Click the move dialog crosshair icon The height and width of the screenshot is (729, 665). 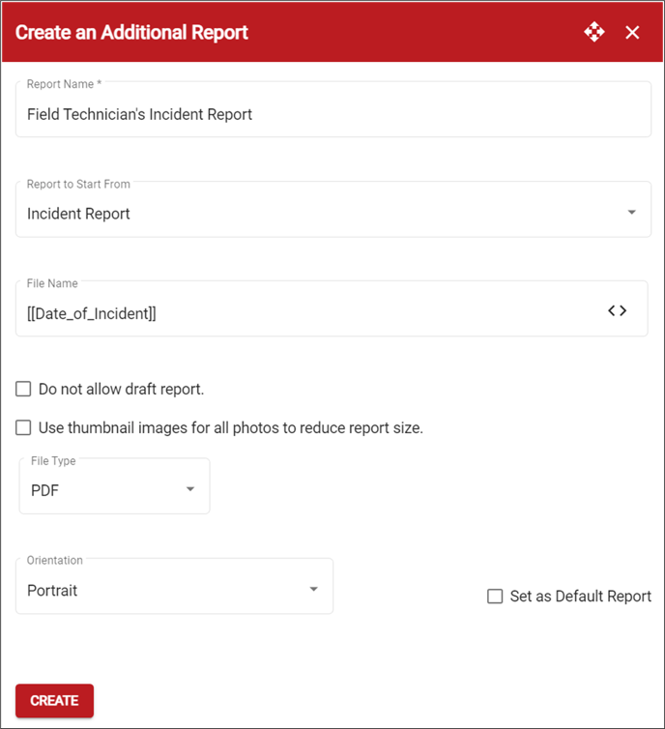pyautogui.click(x=594, y=32)
